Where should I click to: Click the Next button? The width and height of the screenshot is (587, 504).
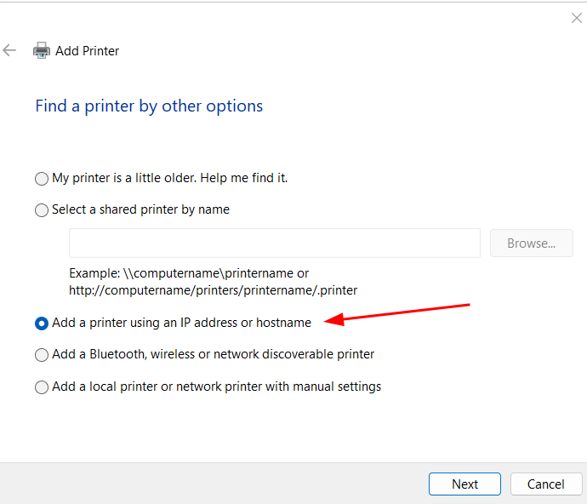(464, 484)
